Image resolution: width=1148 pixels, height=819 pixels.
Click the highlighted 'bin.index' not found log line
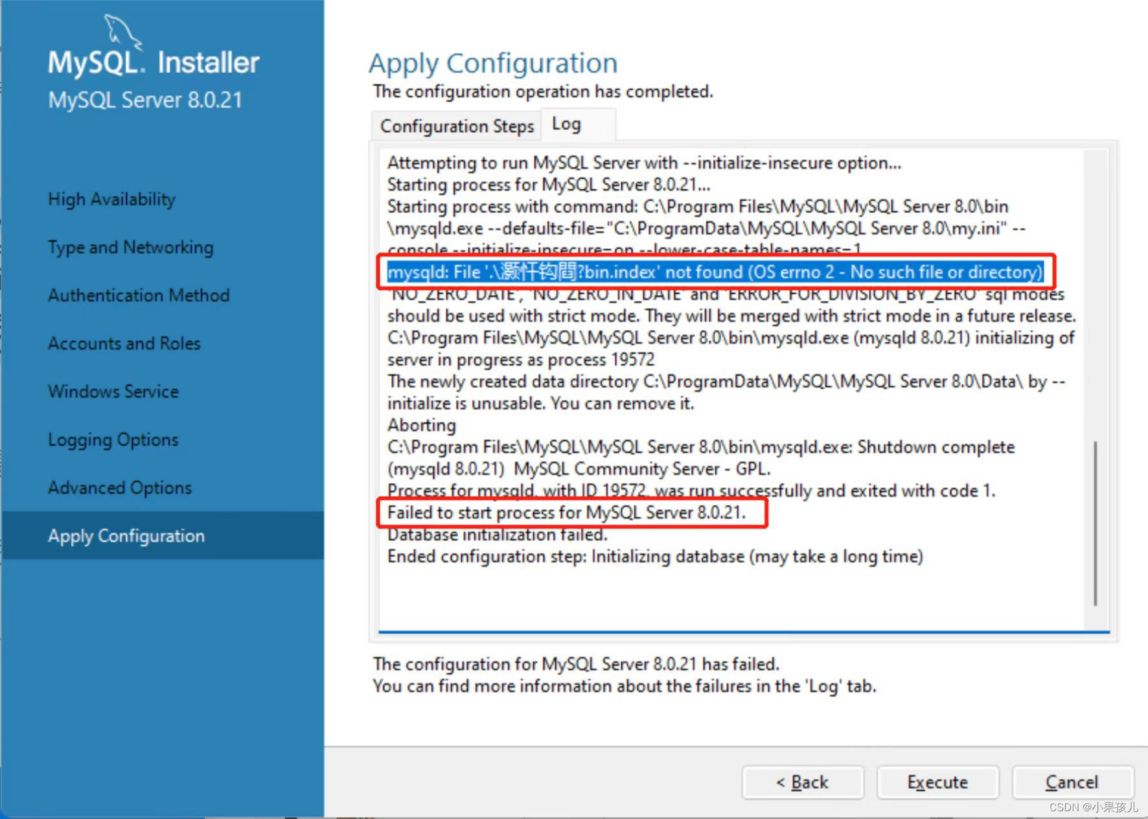715,272
